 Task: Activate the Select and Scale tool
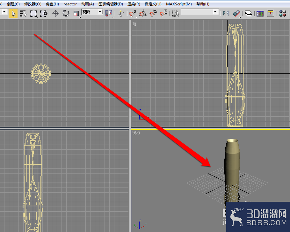76,13
